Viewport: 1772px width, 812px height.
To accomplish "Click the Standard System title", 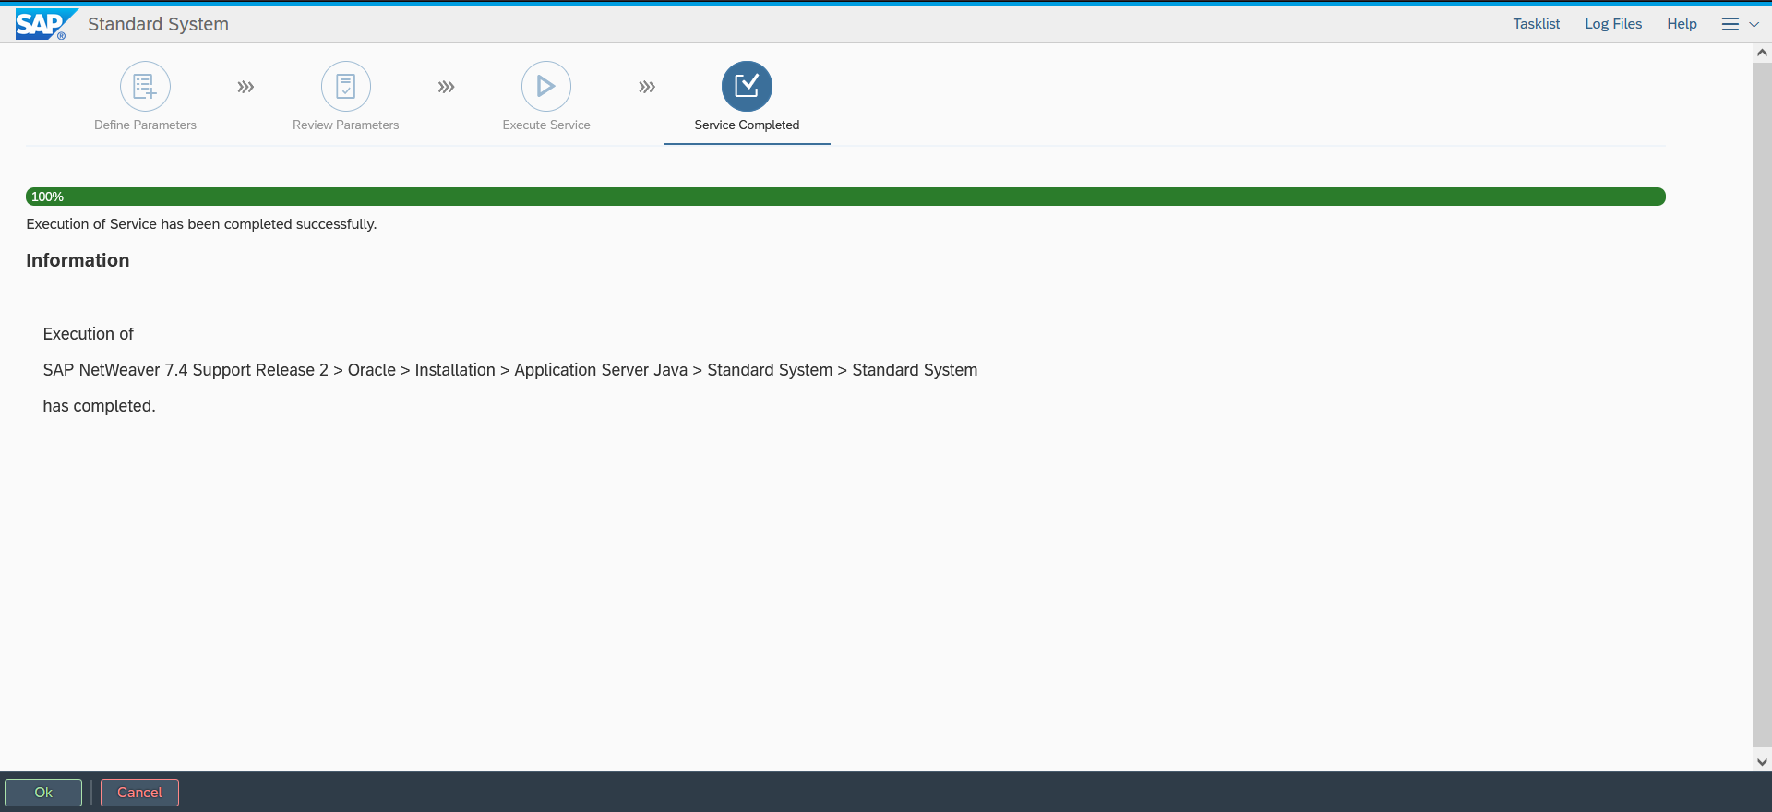I will [x=158, y=24].
